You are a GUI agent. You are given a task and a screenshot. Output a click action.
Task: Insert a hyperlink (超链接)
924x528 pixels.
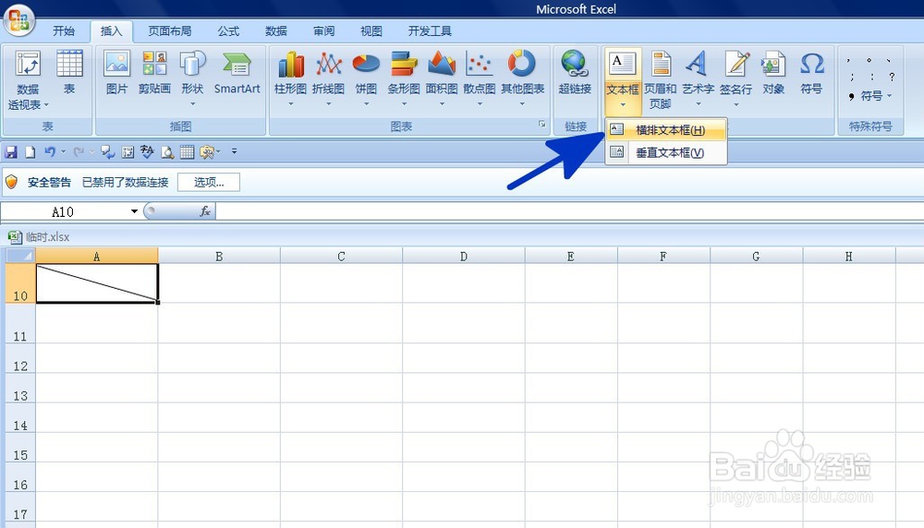coord(575,72)
